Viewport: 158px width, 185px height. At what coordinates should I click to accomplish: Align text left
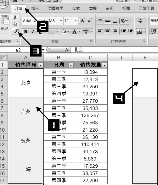point(100,31)
